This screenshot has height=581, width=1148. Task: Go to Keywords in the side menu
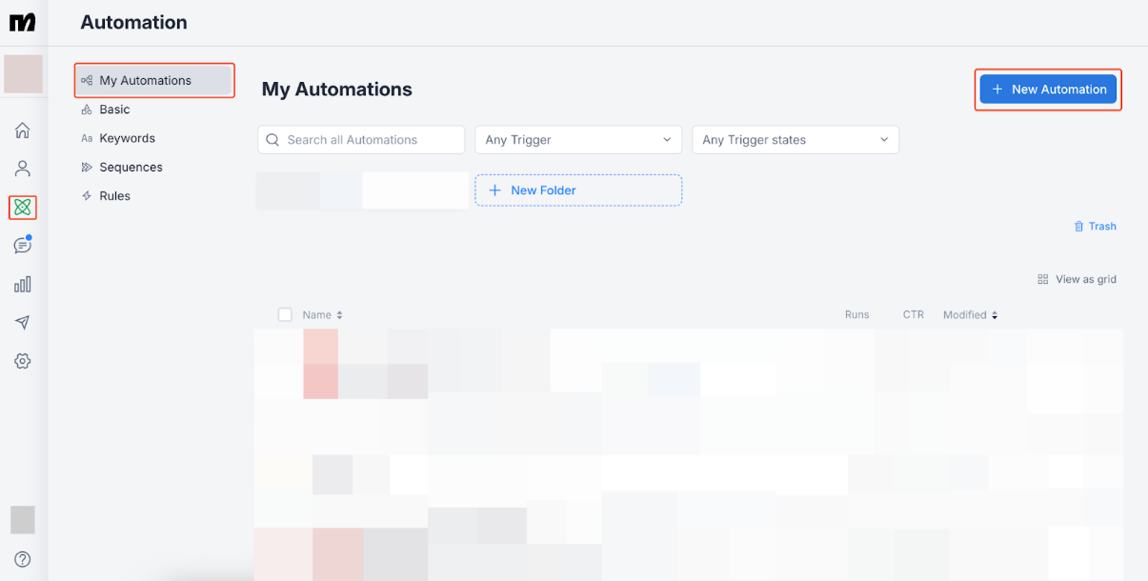[127, 138]
